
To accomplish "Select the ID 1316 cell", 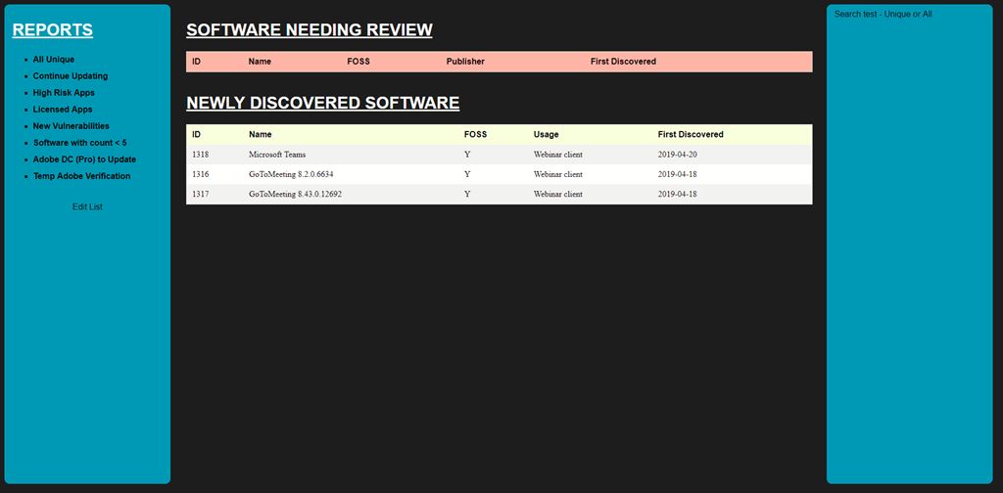I will [200, 174].
